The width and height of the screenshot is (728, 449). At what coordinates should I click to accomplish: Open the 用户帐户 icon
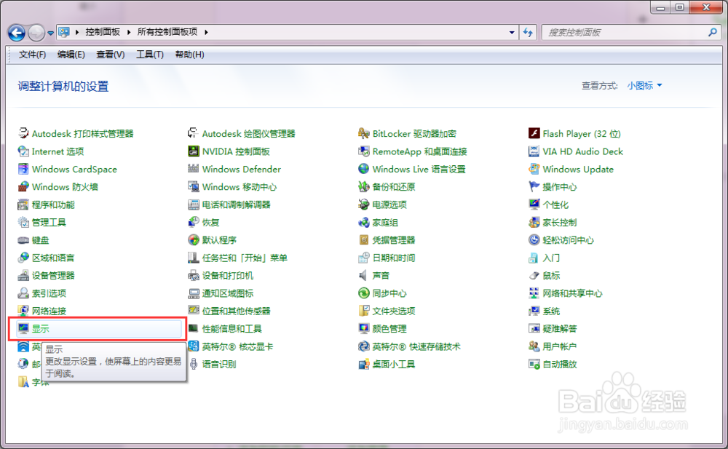(534, 346)
